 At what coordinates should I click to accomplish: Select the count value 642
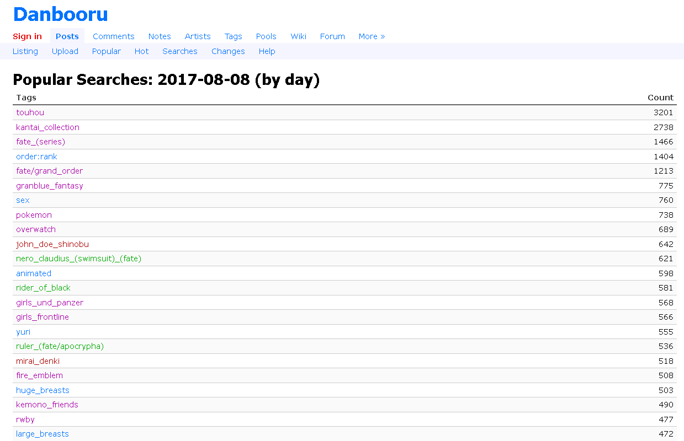(666, 244)
